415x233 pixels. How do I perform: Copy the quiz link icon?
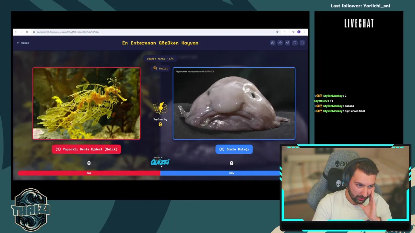280,43
